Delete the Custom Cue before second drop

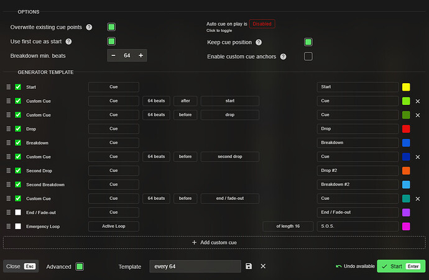(x=418, y=157)
